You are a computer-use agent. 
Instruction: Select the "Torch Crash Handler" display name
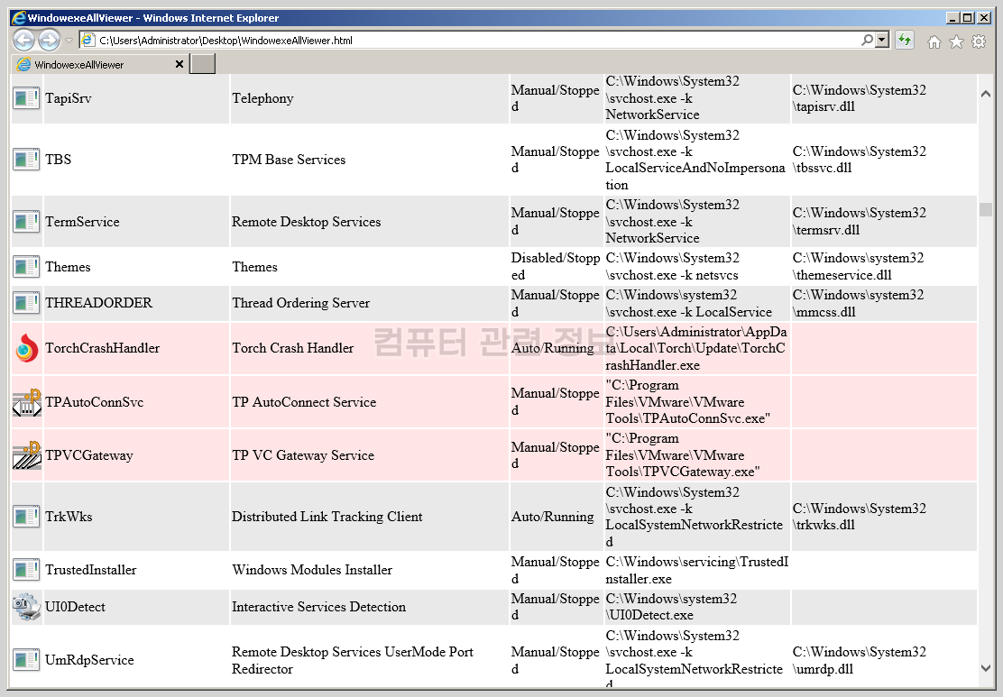click(293, 348)
